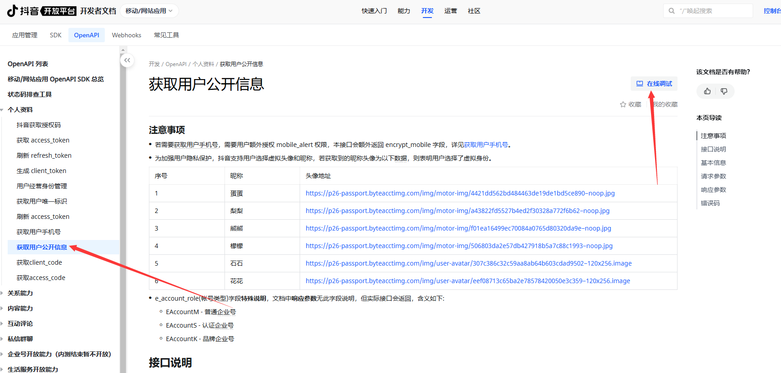This screenshot has width=781, height=373.
Task: Open 获取用户手机号 sidebar item
Action: [39, 232]
